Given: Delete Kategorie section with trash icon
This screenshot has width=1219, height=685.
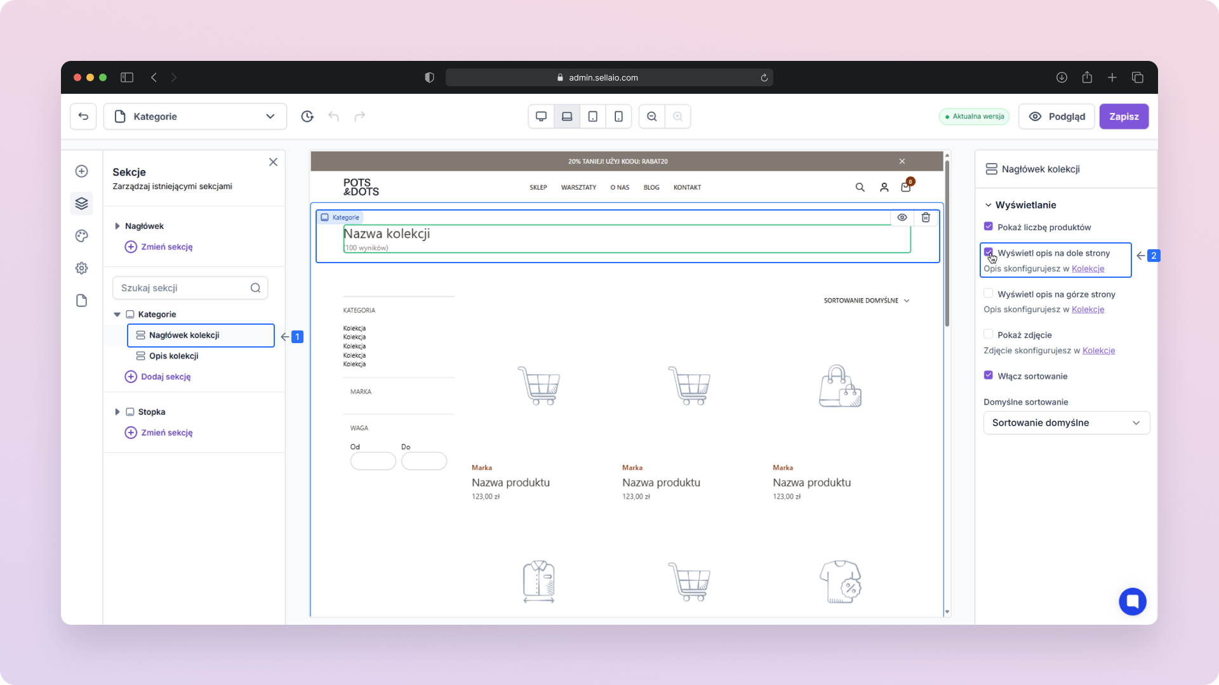Looking at the screenshot, I should (926, 218).
